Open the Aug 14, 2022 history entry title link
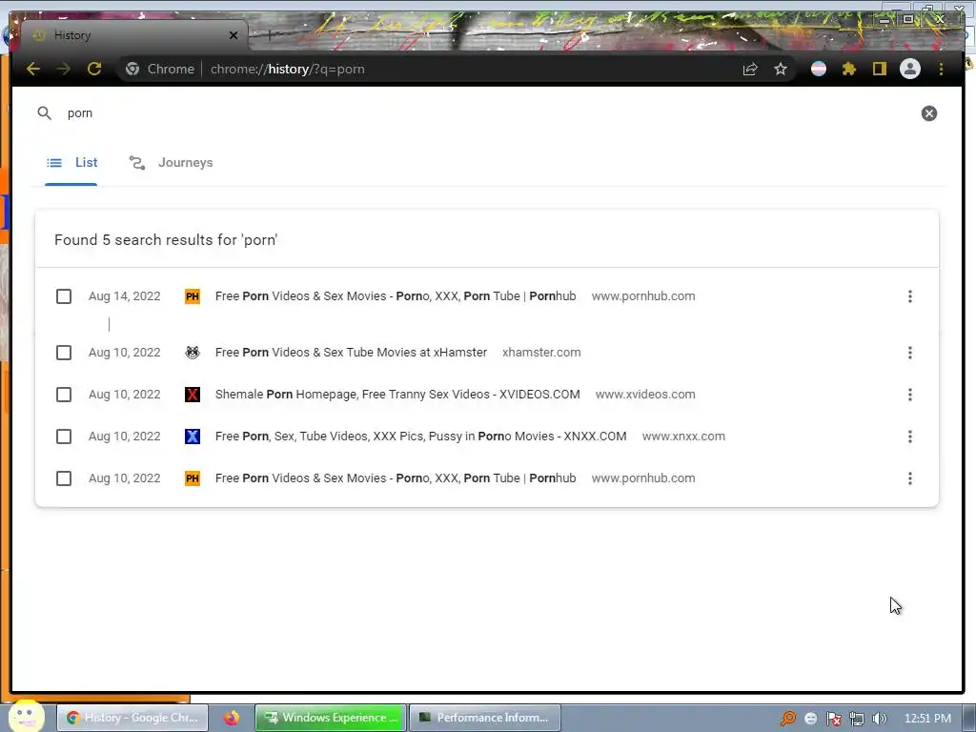This screenshot has width=976, height=732. [396, 296]
